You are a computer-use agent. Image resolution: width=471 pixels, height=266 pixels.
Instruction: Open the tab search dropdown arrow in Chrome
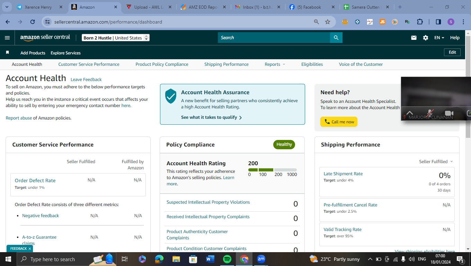[7, 7]
